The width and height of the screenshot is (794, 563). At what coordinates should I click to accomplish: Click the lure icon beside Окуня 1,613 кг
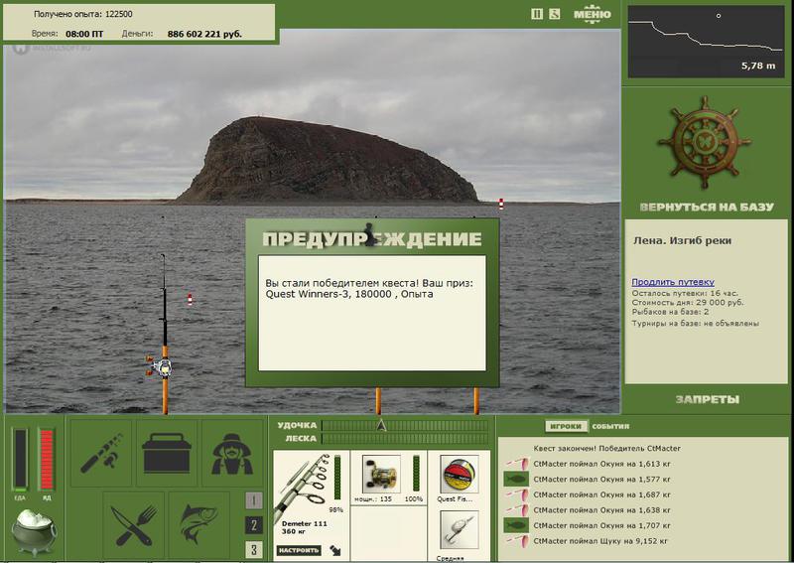516,463
